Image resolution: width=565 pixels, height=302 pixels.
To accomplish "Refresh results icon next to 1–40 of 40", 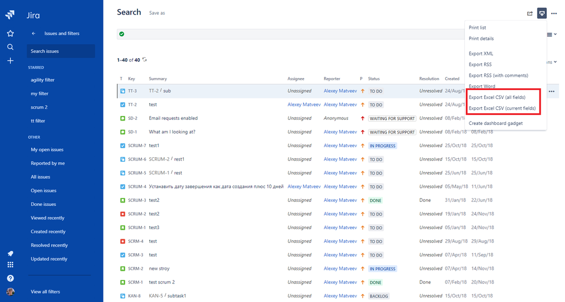I will [145, 59].
